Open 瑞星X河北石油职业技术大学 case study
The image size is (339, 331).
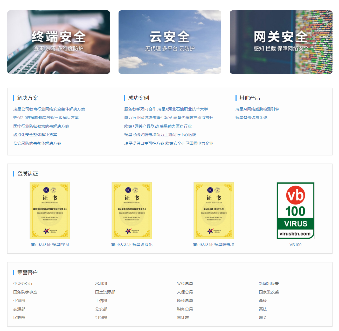(x=166, y=109)
